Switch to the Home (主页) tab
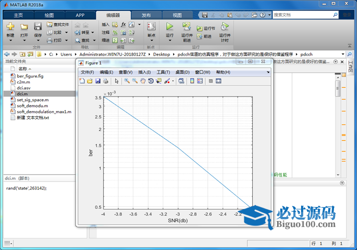The height and width of the screenshot is (250, 357). pos(18,15)
